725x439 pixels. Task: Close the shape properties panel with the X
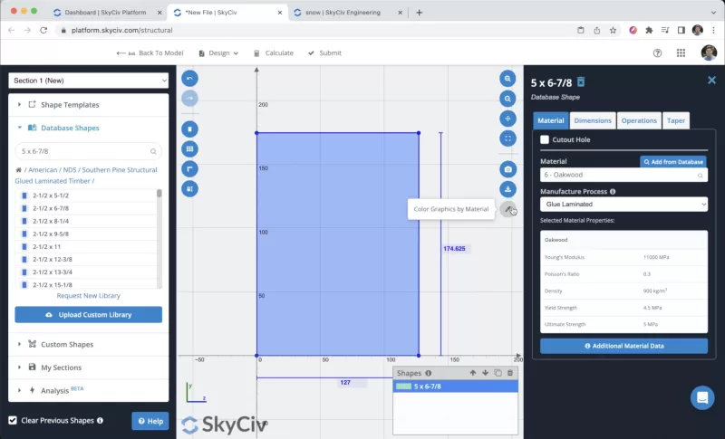pyautogui.click(x=711, y=81)
